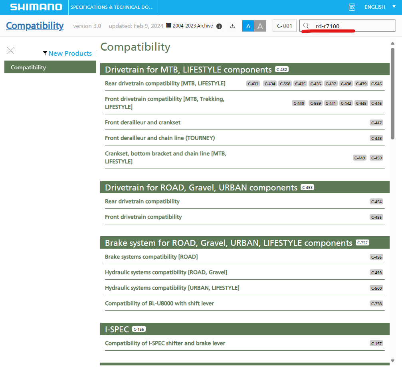Open Compatibility of BL-U8000 with shift lever
The width and height of the screenshot is (402, 367).
[x=159, y=303]
